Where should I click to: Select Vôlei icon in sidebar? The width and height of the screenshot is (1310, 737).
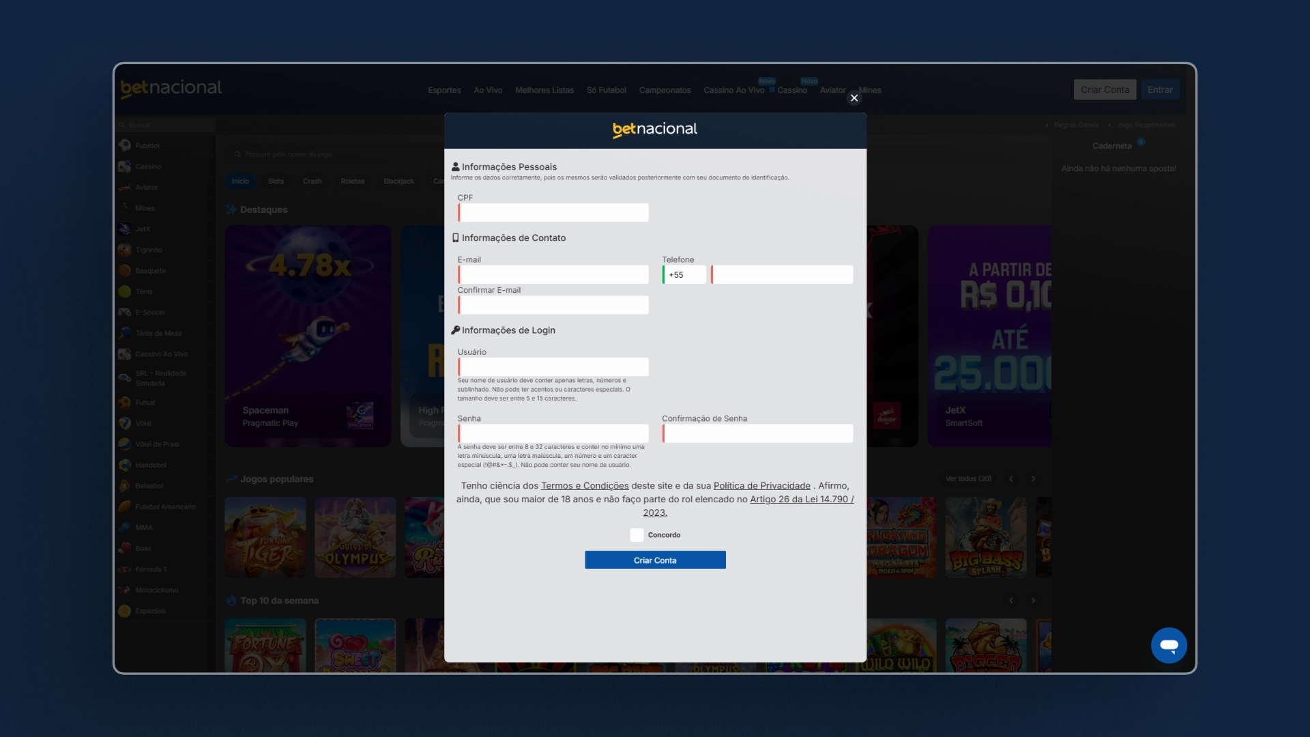pos(124,423)
